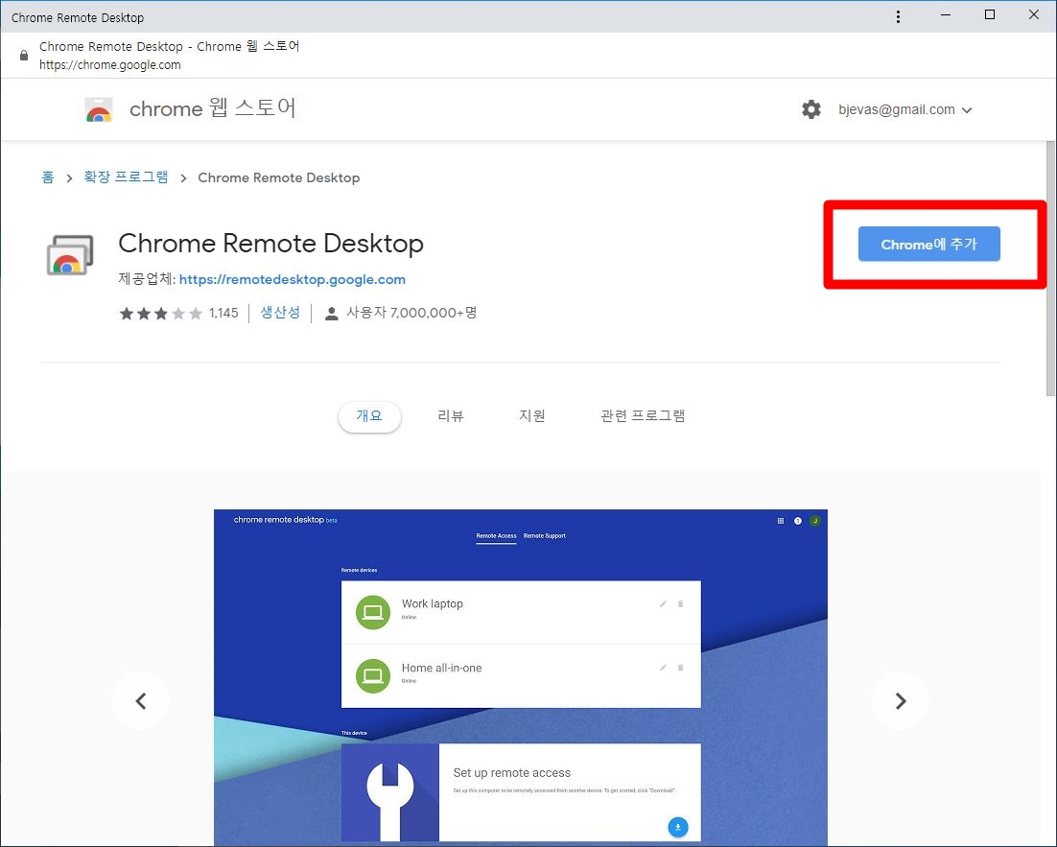Image resolution: width=1057 pixels, height=847 pixels.
Task: Maximize the Chrome Remote Desktop window
Action: pyautogui.click(x=990, y=14)
